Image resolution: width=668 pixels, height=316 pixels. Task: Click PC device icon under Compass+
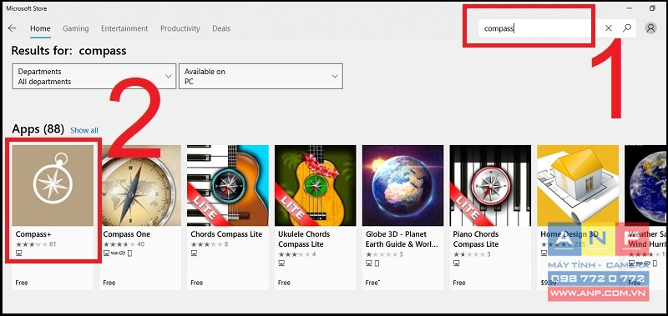tap(18, 253)
